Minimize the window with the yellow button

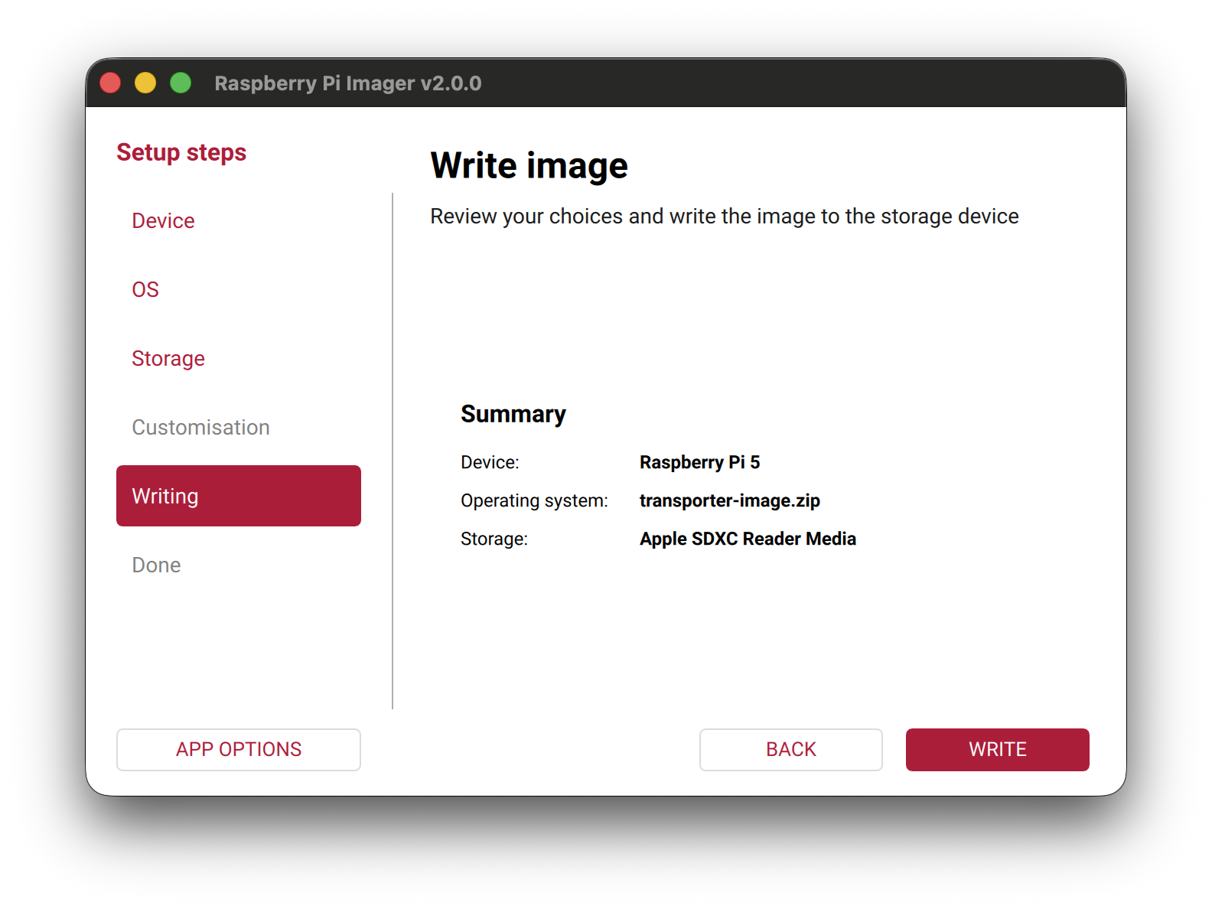click(145, 83)
